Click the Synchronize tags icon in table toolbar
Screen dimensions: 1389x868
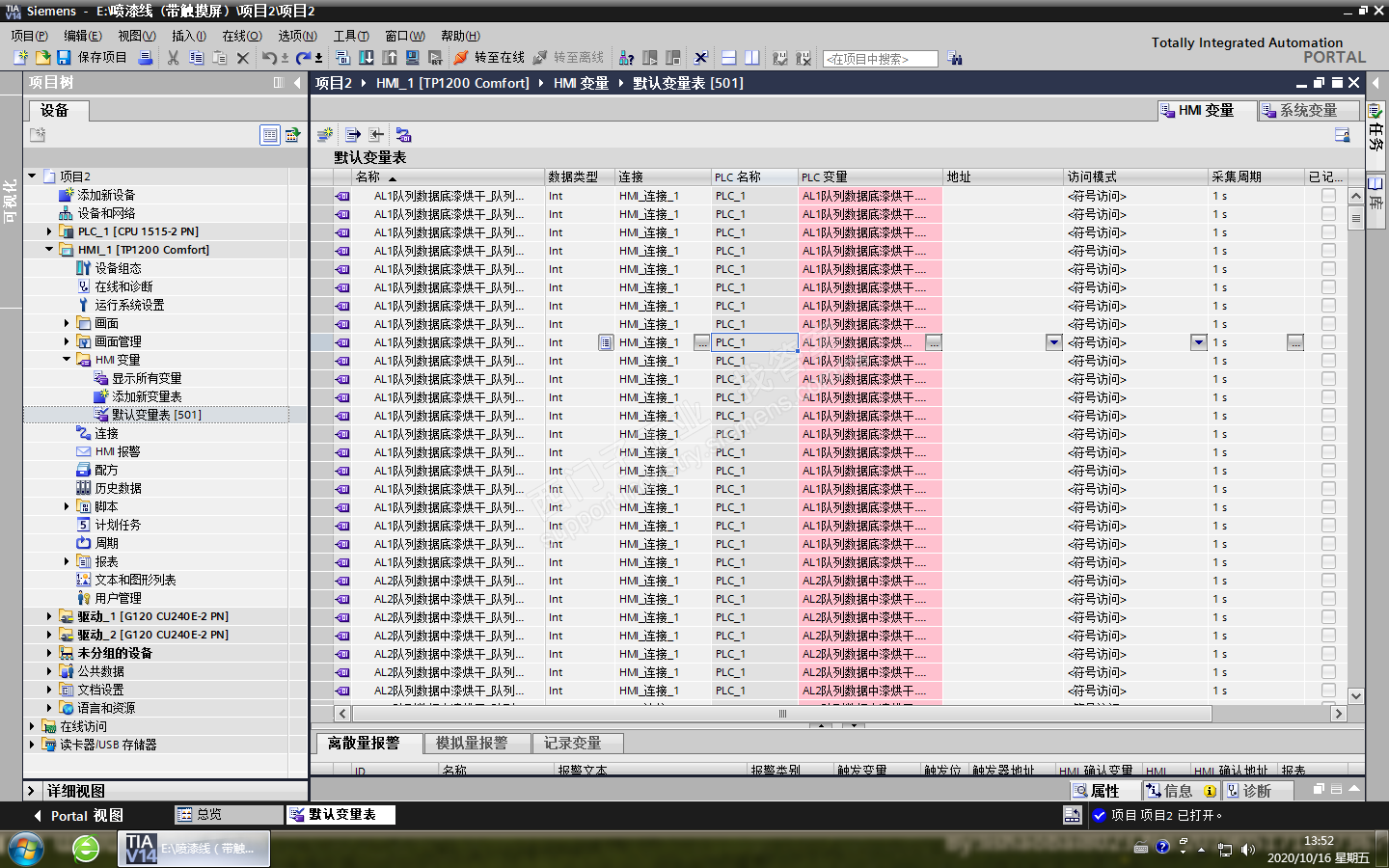[403, 134]
